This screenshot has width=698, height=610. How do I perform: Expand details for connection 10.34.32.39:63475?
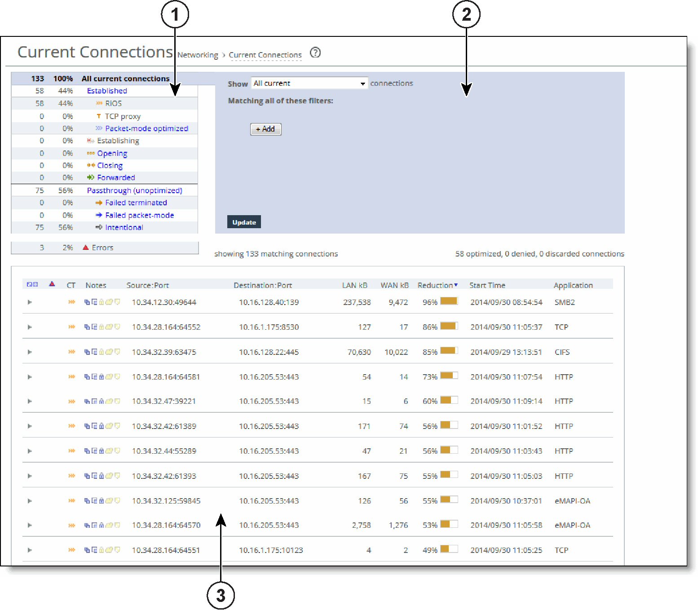pos(30,352)
